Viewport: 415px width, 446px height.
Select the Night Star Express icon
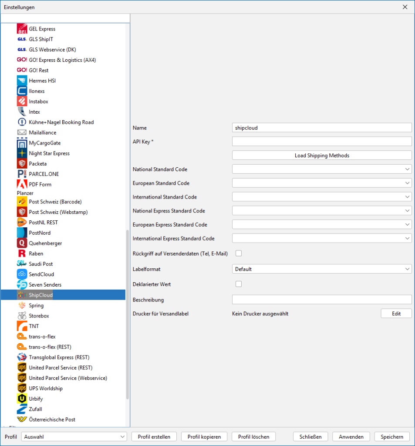[x=22, y=153]
